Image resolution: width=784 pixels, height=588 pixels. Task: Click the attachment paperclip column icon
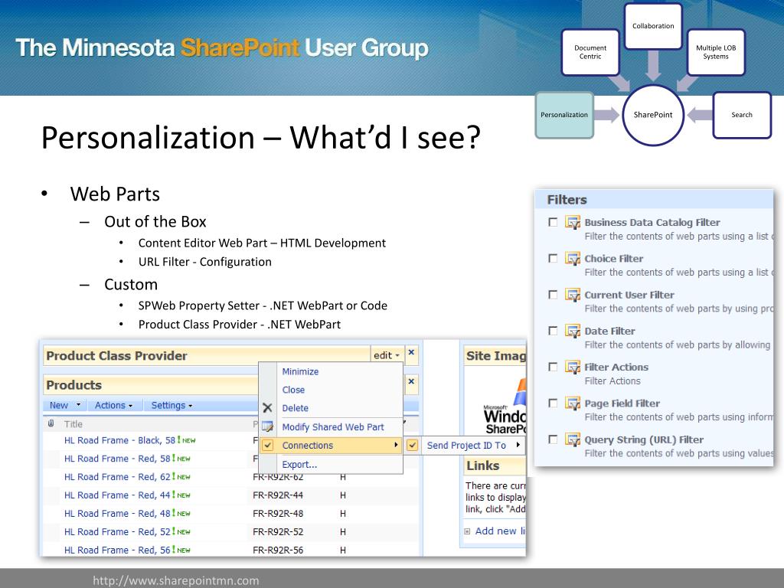[51, 423]
